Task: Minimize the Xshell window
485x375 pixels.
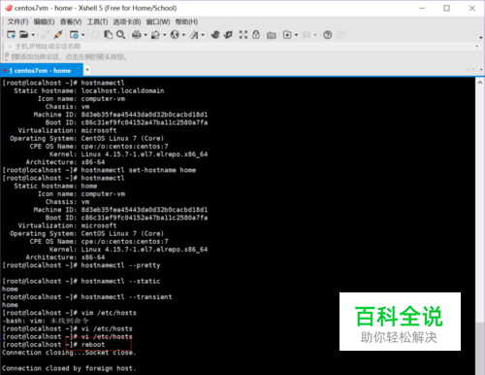Action: [x=422, y=8]
